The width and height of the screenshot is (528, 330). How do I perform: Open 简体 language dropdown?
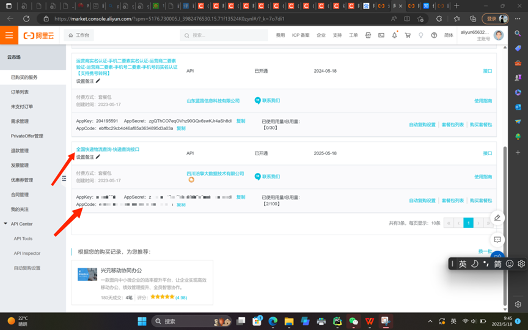coord(449,35)
